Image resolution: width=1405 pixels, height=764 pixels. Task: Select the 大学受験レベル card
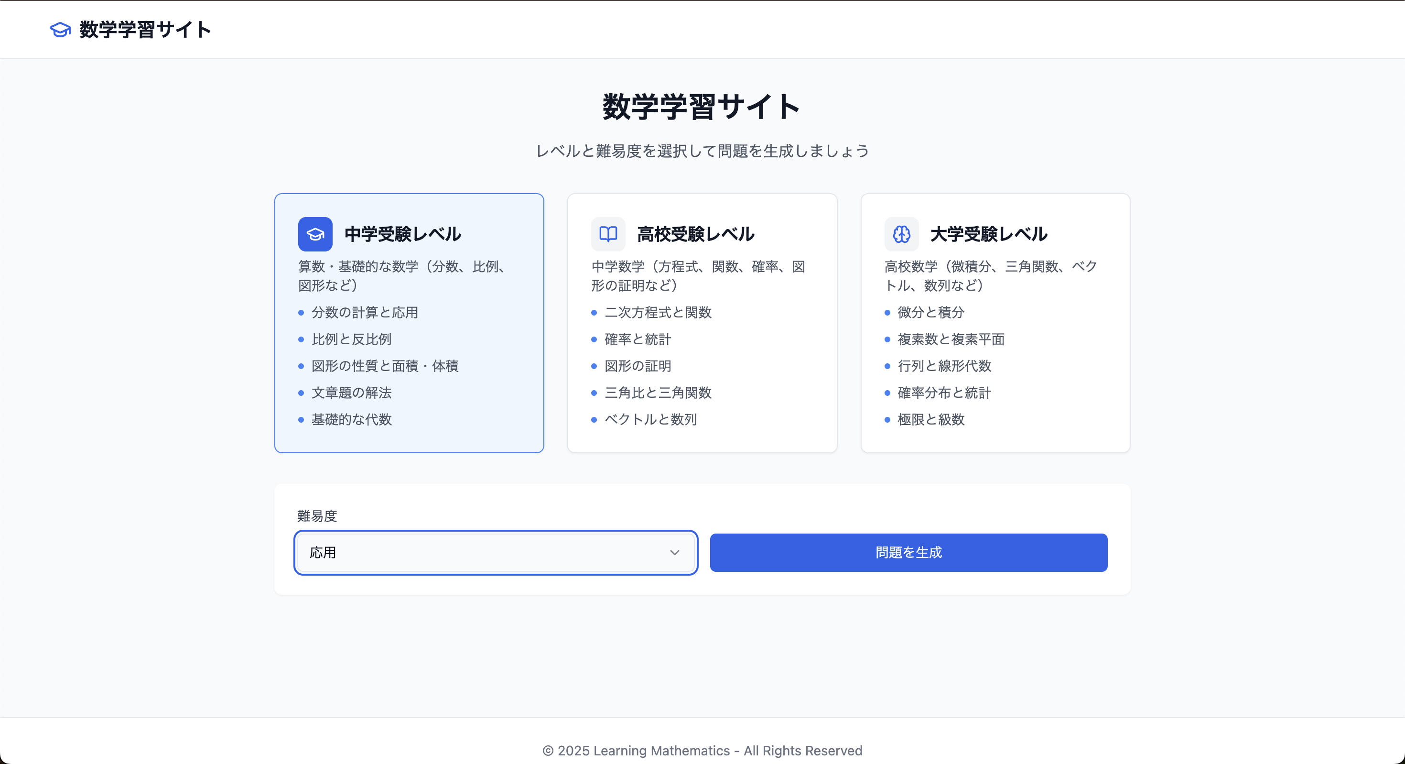pos(995,323)
